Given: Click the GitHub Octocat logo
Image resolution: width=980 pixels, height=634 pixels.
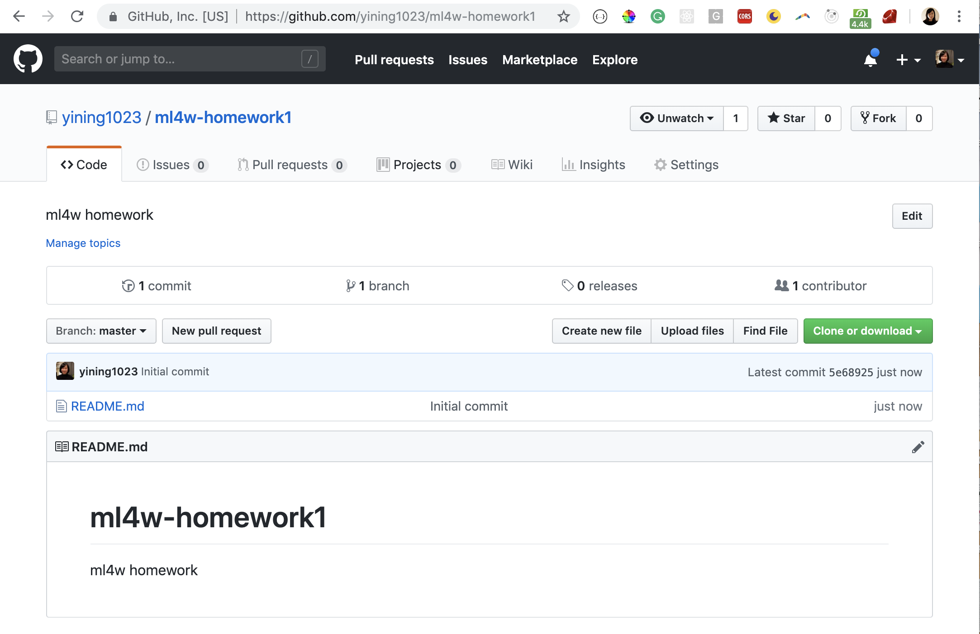Looking at the screenshot, I should pyautogui.click(x=28, y=59).
